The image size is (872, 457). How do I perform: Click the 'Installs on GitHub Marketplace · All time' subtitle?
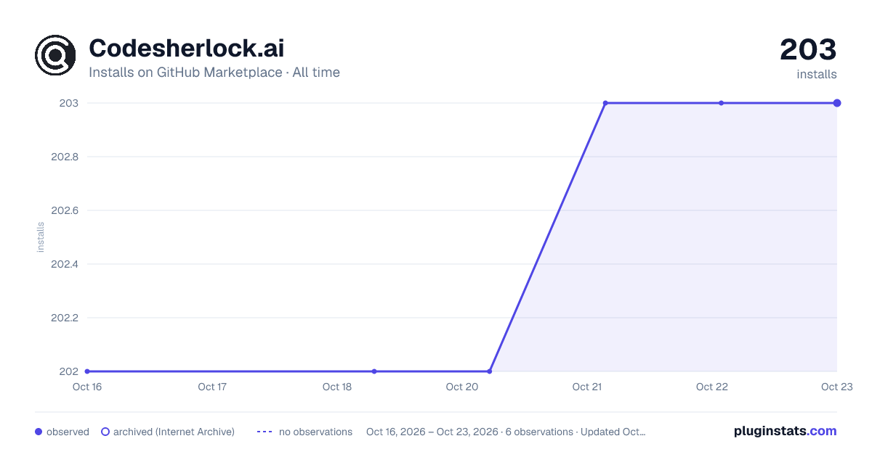pos(214,73)
